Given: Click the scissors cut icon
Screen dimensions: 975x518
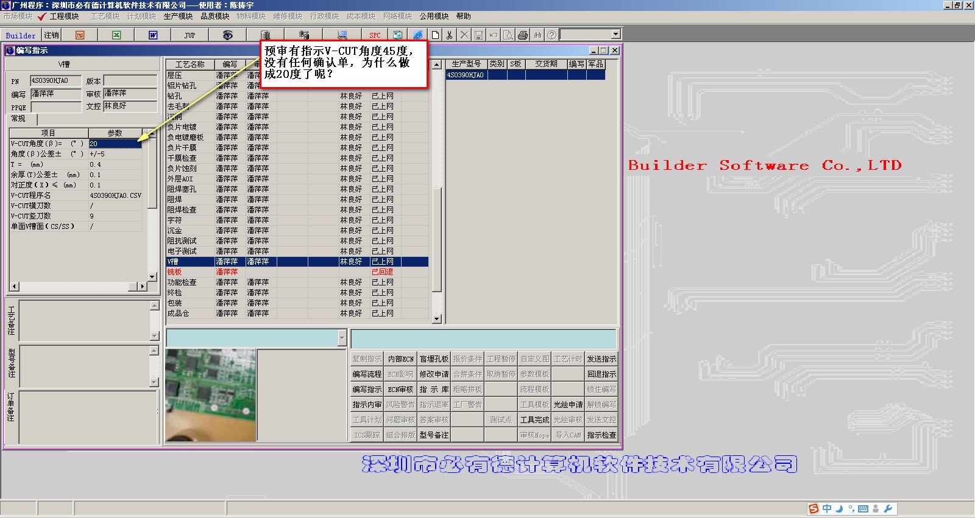Looking at the screenshot, I should pyautogui.click(x=450, y=35).
